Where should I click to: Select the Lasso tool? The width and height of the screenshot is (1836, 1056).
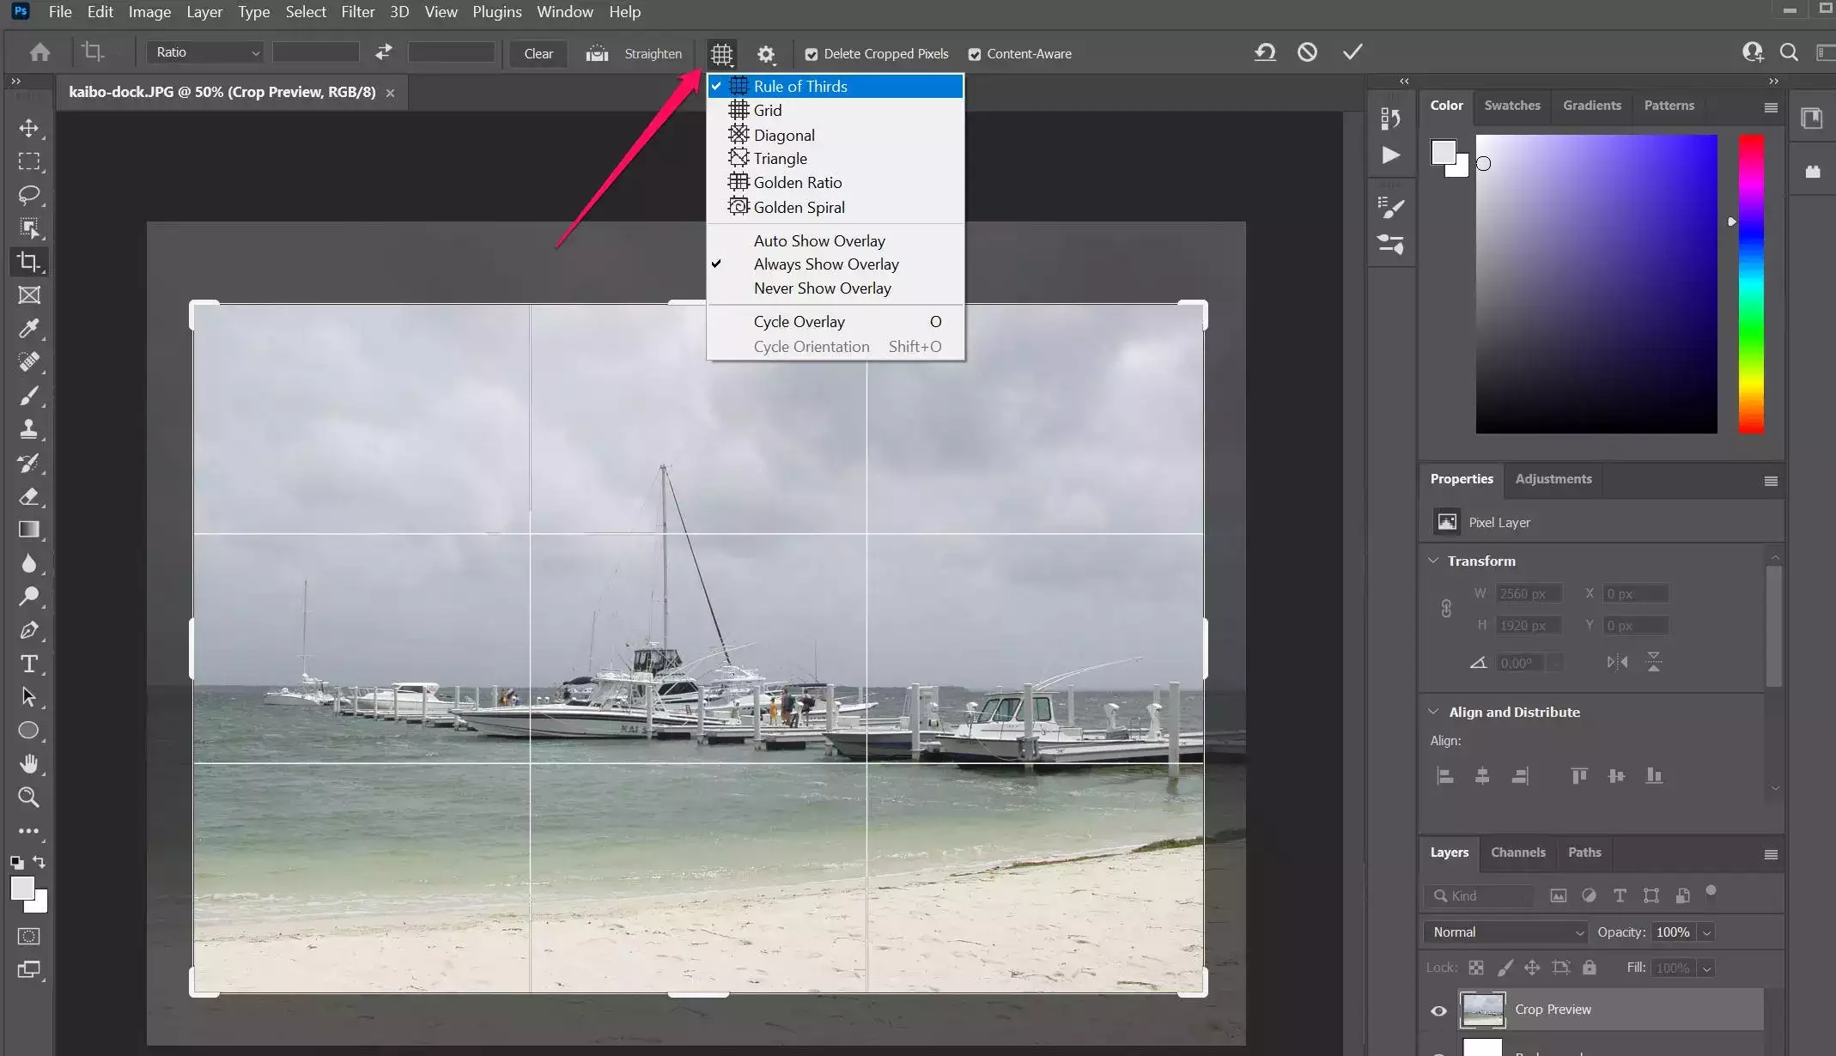[x=29, y=195]
